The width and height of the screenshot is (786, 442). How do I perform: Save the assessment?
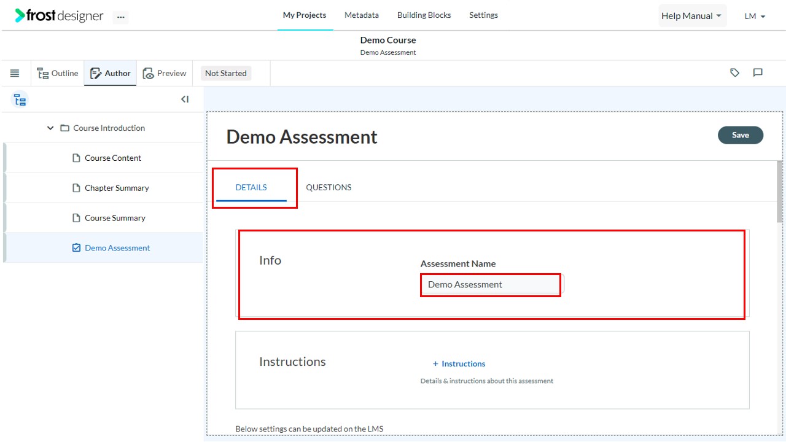pos(741,135)
